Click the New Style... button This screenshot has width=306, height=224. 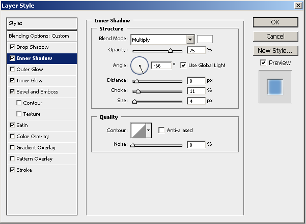point(275,51)
